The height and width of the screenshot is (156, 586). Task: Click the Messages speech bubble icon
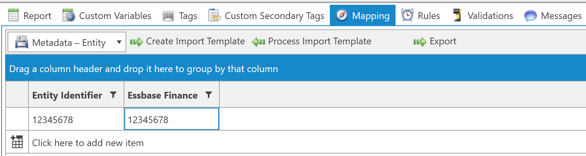click(x=530, y=16)
